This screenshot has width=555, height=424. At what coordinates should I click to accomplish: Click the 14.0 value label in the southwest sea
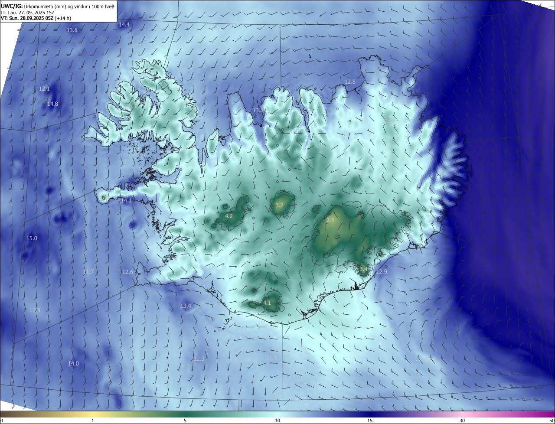coord(73,364)
